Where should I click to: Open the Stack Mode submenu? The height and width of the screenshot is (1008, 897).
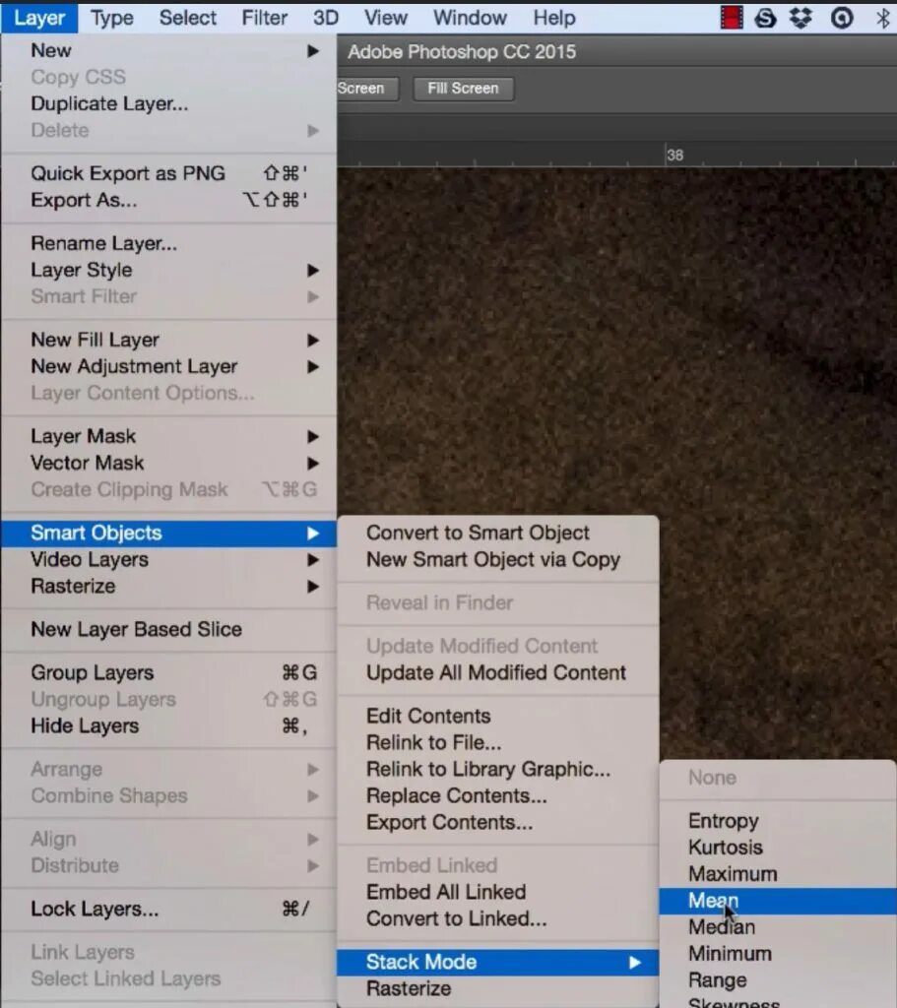coord(497,963)
